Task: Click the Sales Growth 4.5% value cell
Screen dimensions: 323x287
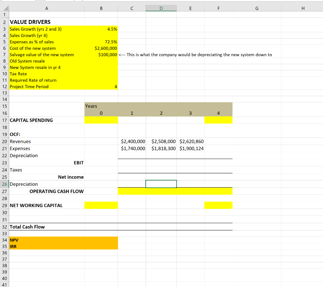Action: 101,28
